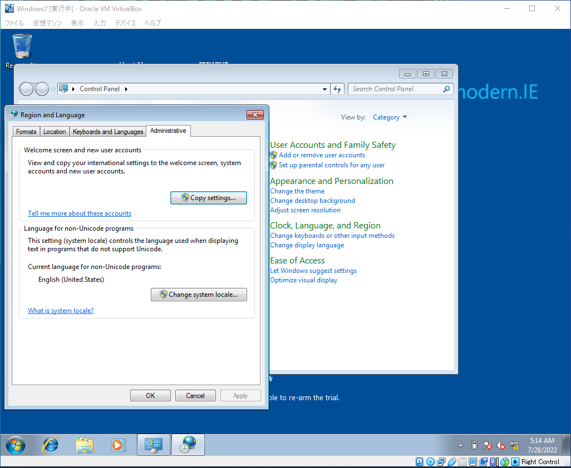571x468 pixels.
Task: Click the address bar refresh button
Action: 337,89
